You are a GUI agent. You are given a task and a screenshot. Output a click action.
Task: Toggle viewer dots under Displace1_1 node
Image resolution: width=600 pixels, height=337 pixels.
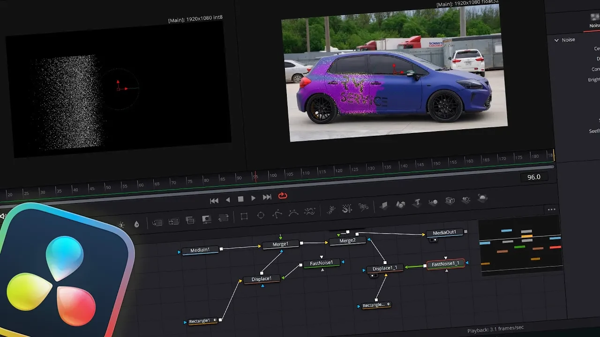coord(374,276)
